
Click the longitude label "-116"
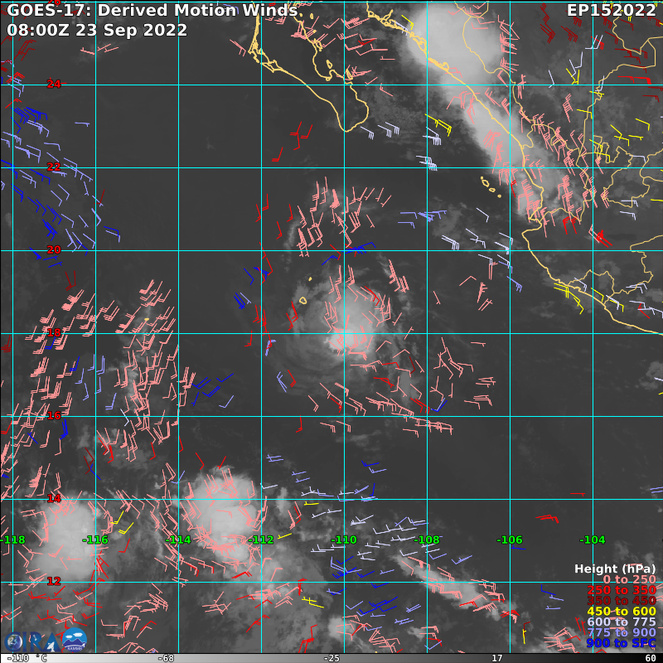tap(95, 540)
